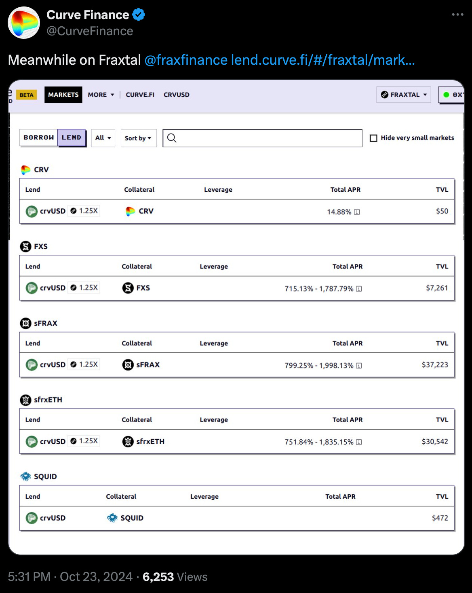This screenshot has width=472, height=593.
Task: Click the Curve Finance display name
Action: click(88, 15)
